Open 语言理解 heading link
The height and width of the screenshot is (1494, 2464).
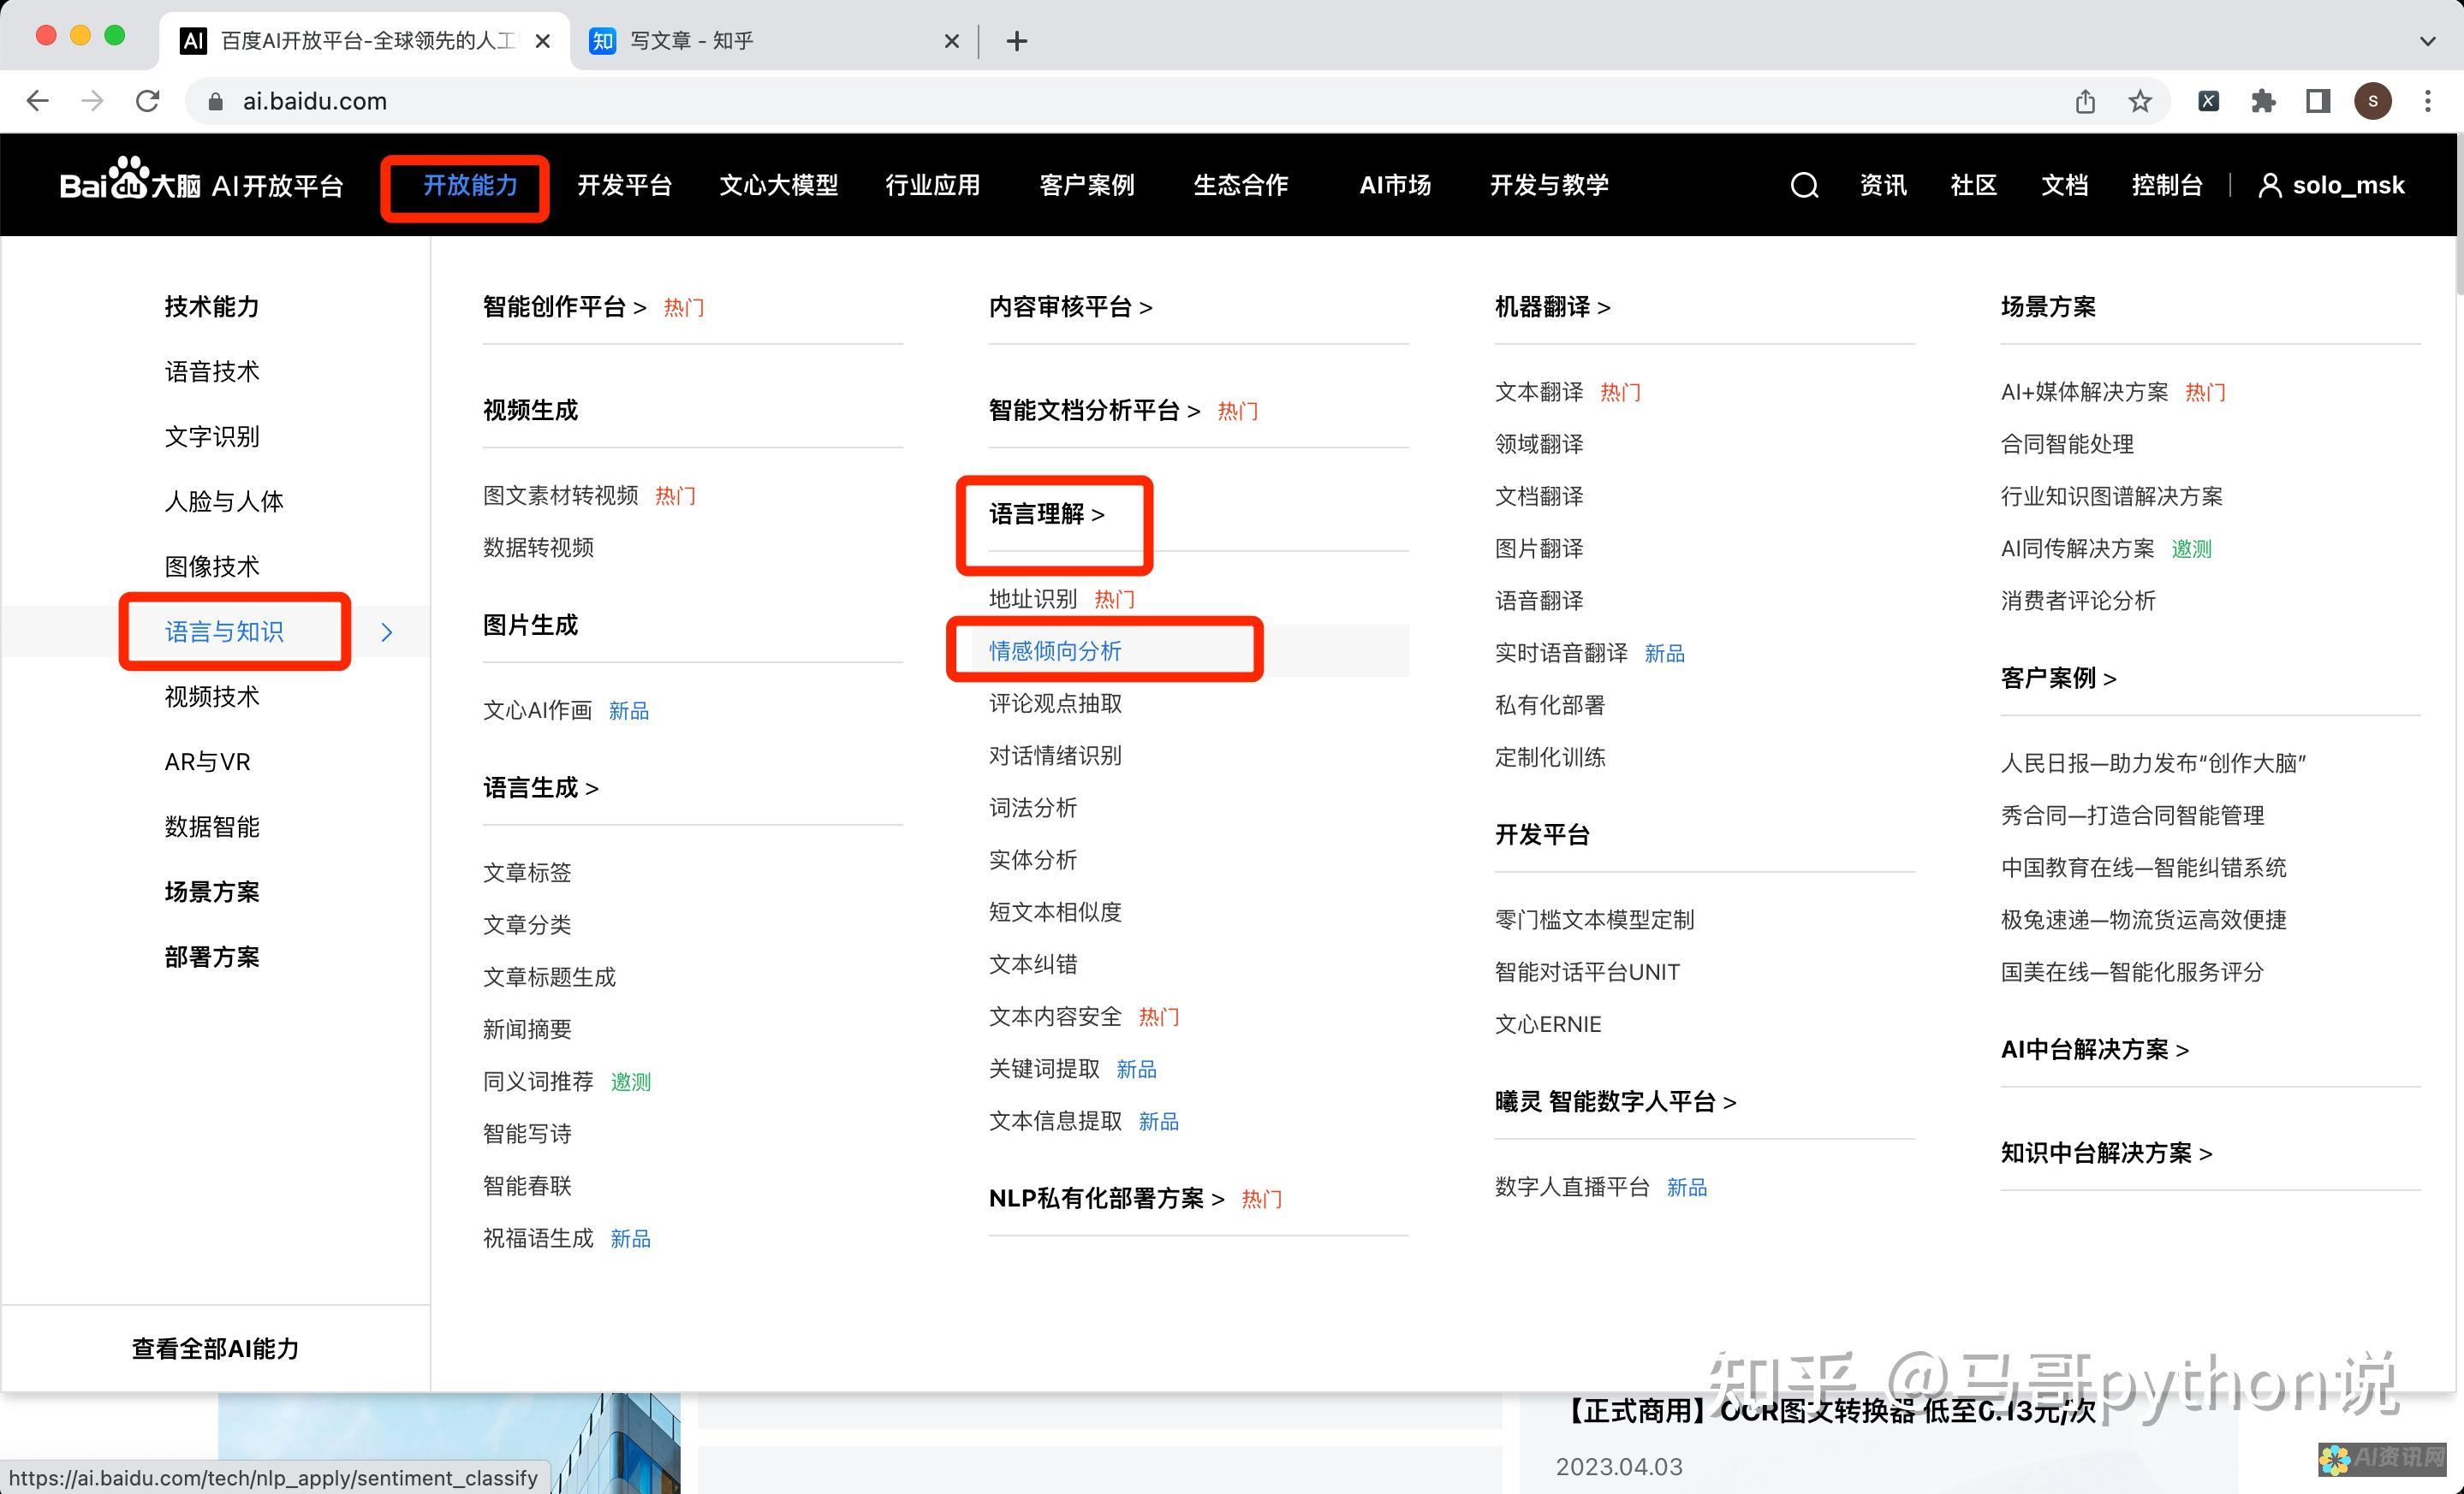(1046, 513)
